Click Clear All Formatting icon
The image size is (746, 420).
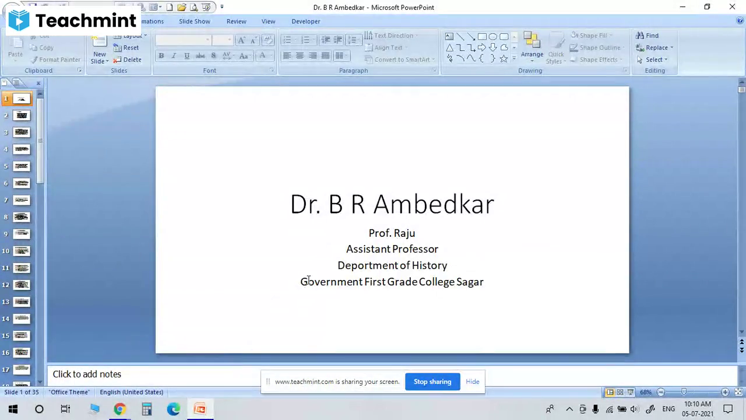coord(268,40)
